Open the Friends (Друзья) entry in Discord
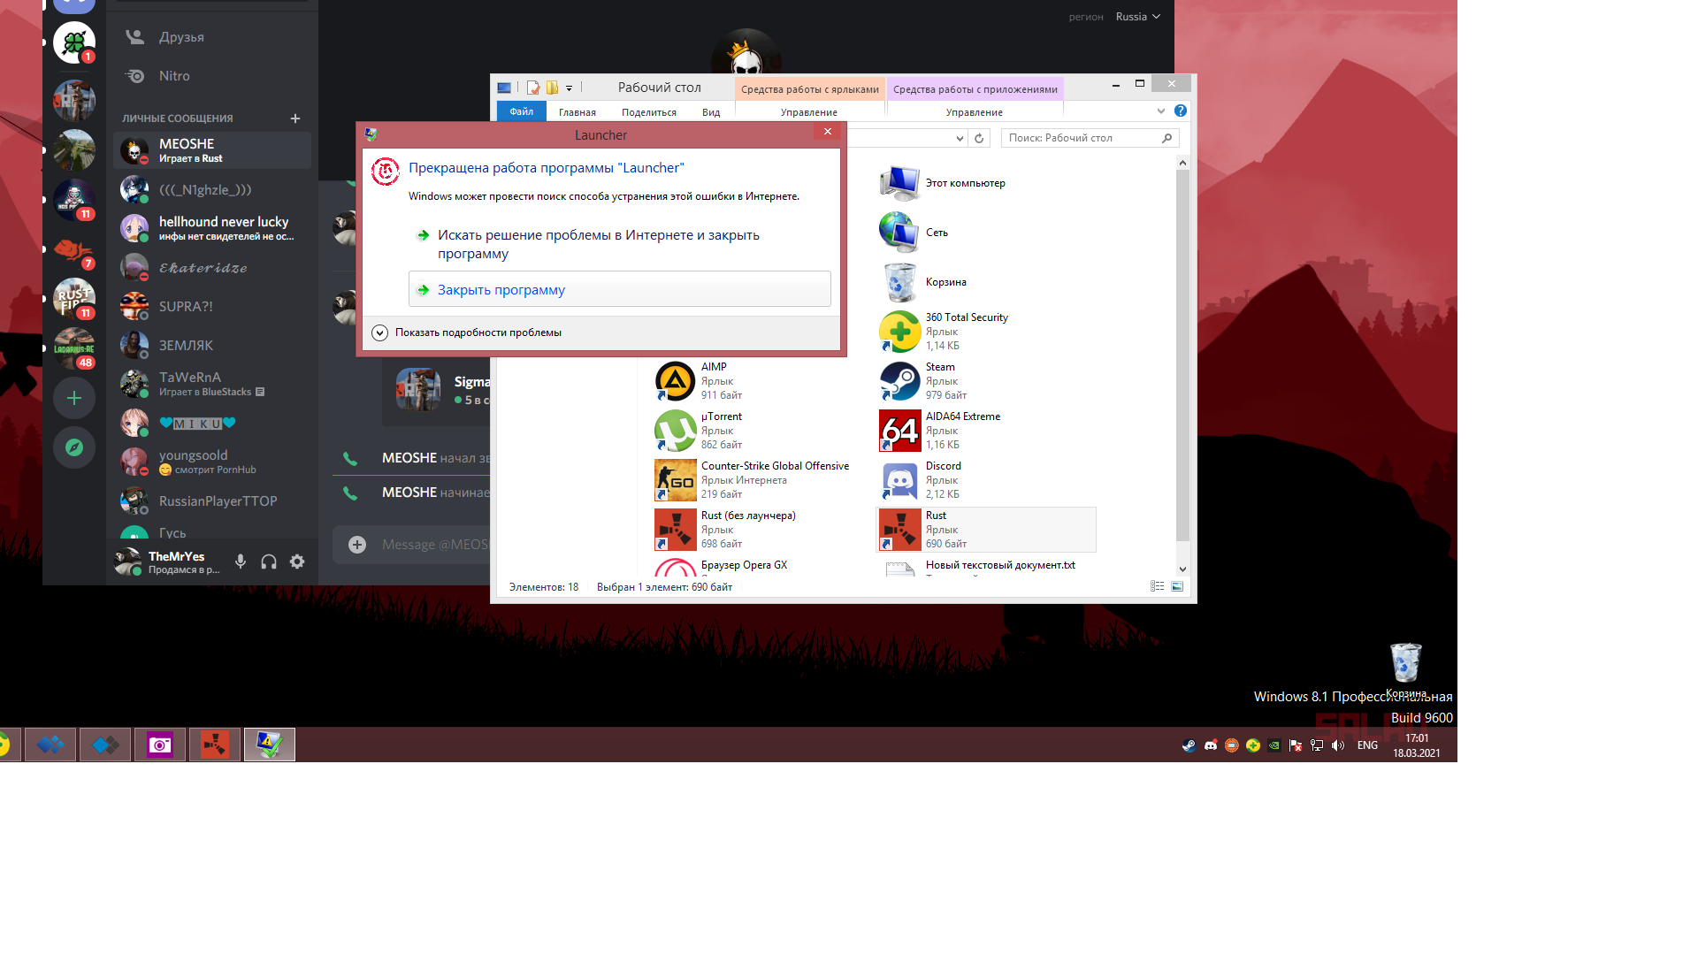1698x955 pixels. [212, 37]
